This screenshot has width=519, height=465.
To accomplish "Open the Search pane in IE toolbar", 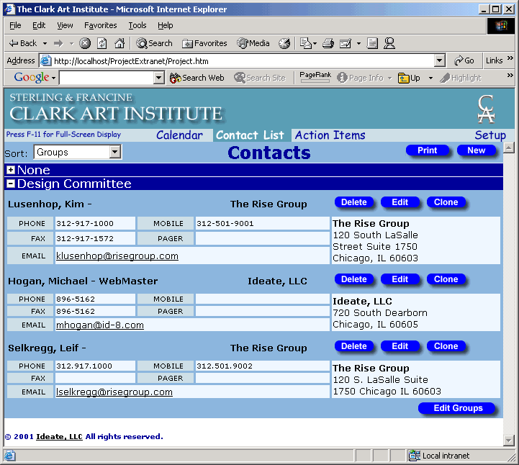I will pos(154,43).
